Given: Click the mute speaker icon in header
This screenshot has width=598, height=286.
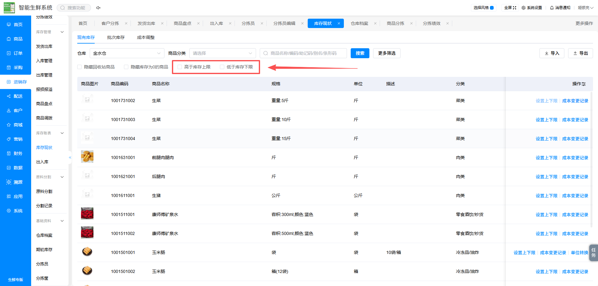Looking at the screenshot, I should point(98,8).
